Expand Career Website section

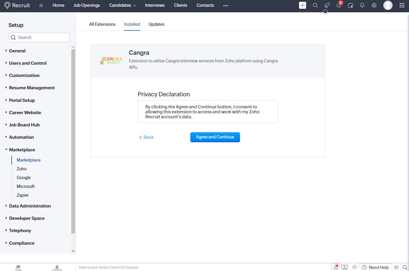(x=25, y=112)
